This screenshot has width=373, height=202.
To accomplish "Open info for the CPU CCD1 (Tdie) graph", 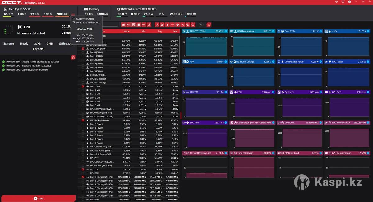I will (226, 31).
